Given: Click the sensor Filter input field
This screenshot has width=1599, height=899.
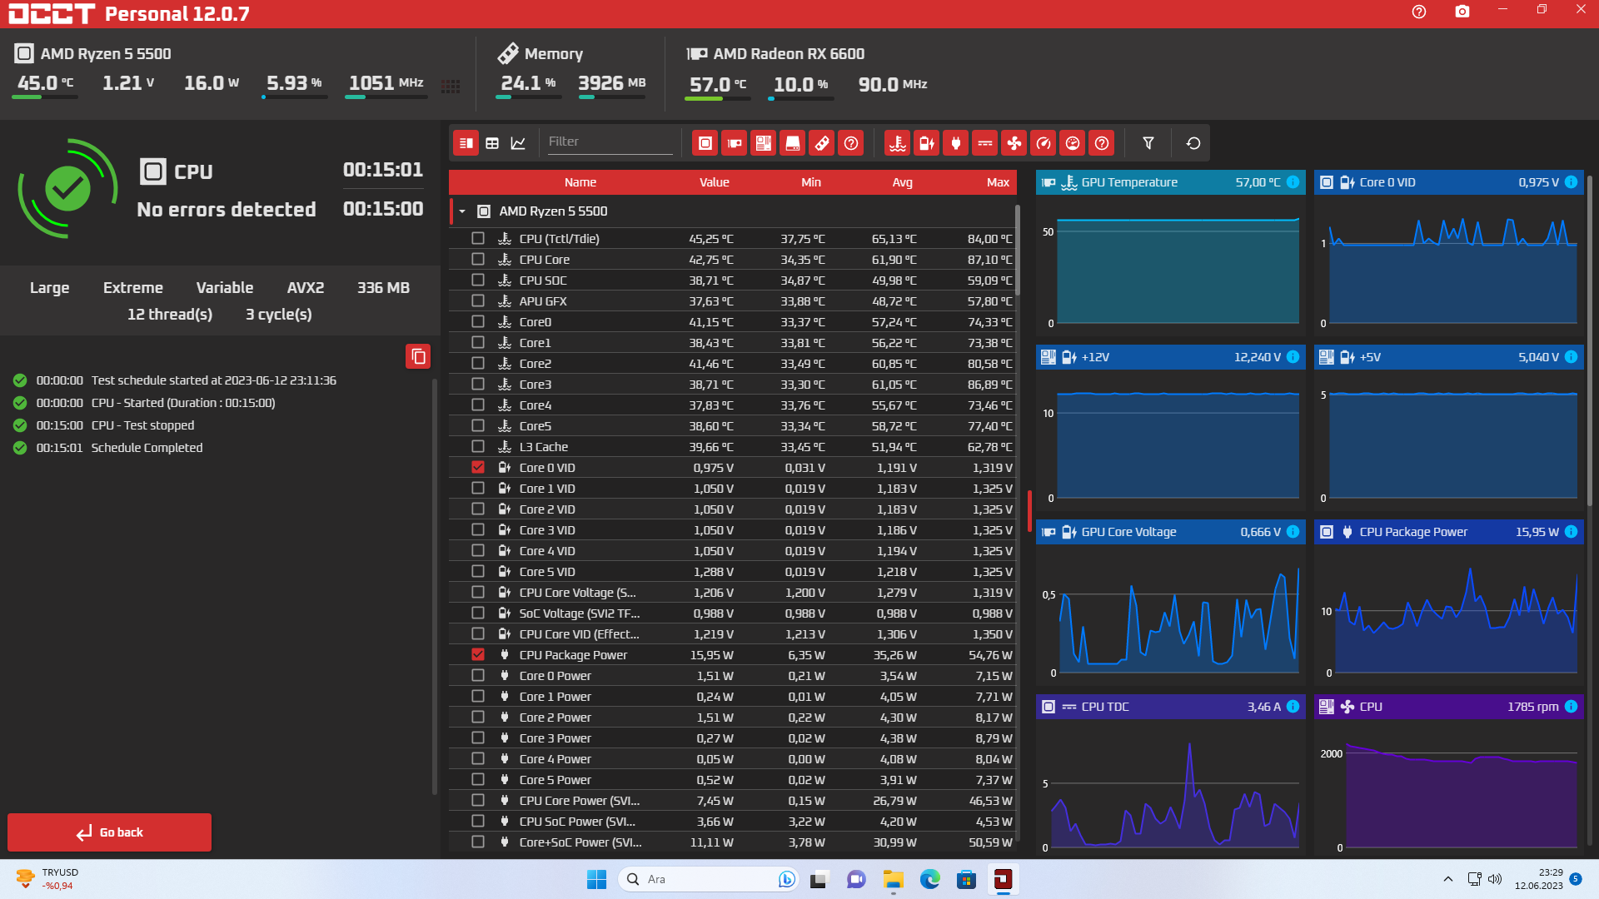Looking at the screenshot, I should pos(608,142).
